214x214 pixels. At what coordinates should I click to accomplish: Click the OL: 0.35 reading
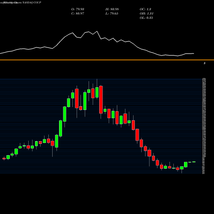tap(146, 18)
